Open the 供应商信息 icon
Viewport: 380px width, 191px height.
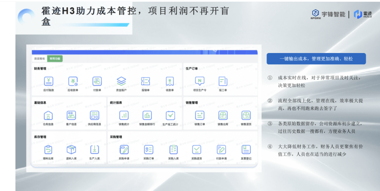coord(95,115)
